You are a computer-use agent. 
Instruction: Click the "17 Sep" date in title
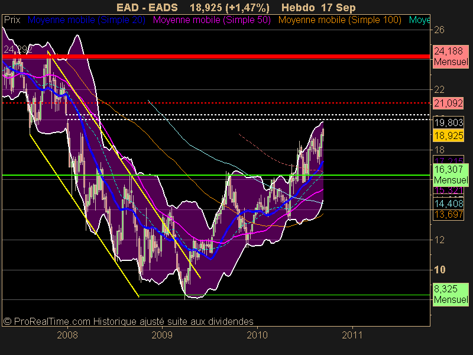[338, 8]
